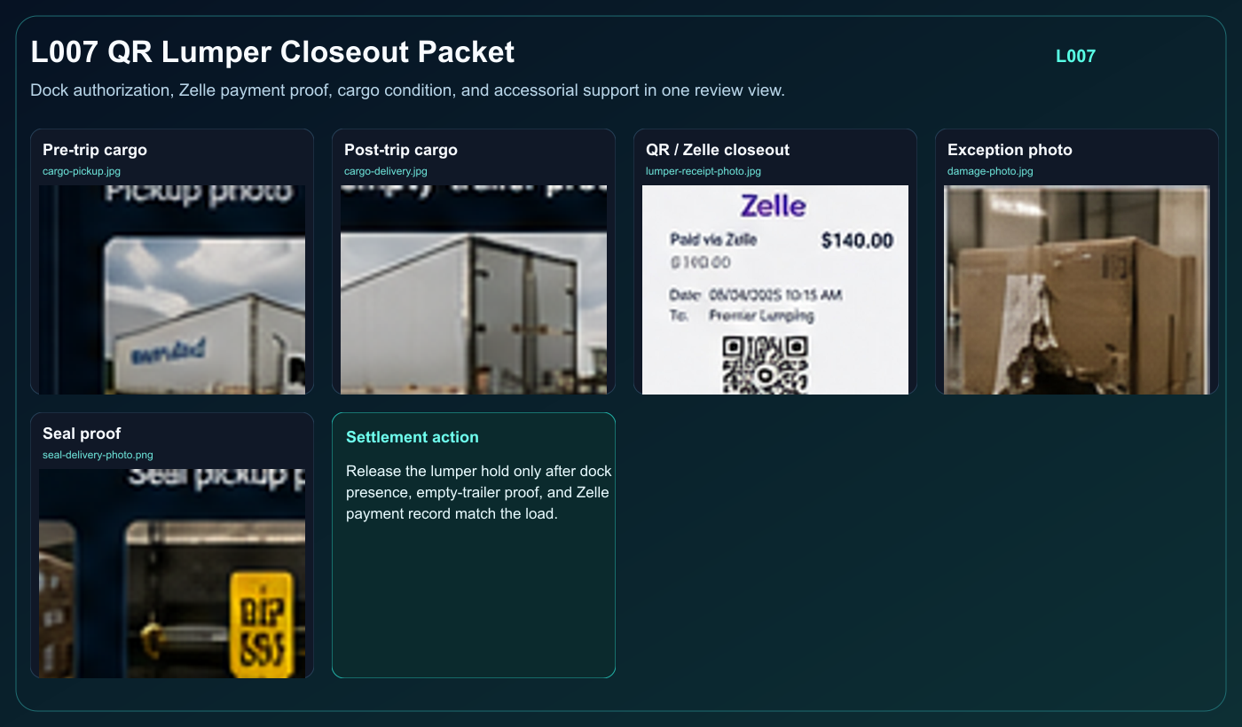Click the cargo-delivery.jpg file name
Screen dimensions: 1242x727
pos(386,171)
